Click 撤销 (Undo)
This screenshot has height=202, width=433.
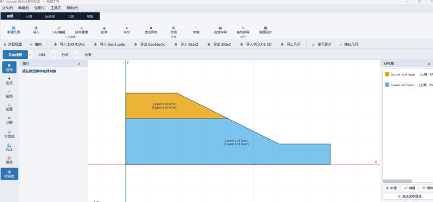coord(36,44)
